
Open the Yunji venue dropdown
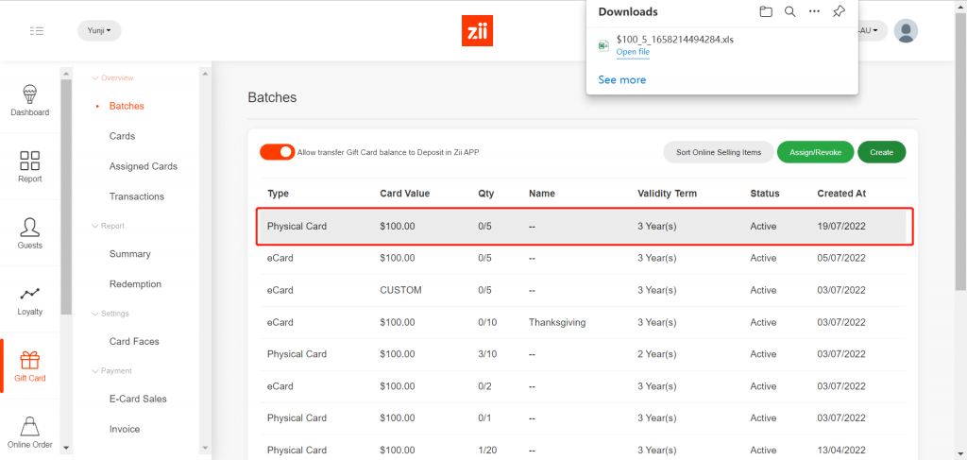[x=99, y=31]
